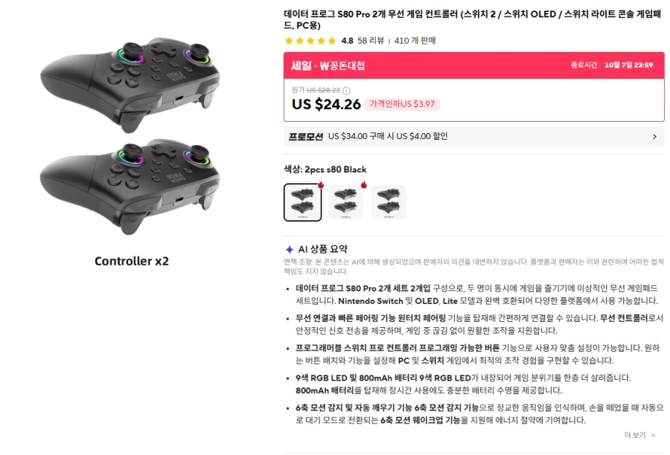Select the third color variant thumbnail
This screenshot has width=670, height=455.
tap(389, 202)
